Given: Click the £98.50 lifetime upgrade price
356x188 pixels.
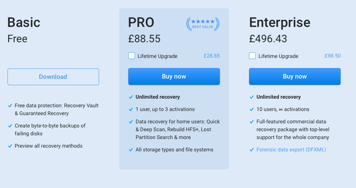Looking at the screenshot, I should (332, 56).
